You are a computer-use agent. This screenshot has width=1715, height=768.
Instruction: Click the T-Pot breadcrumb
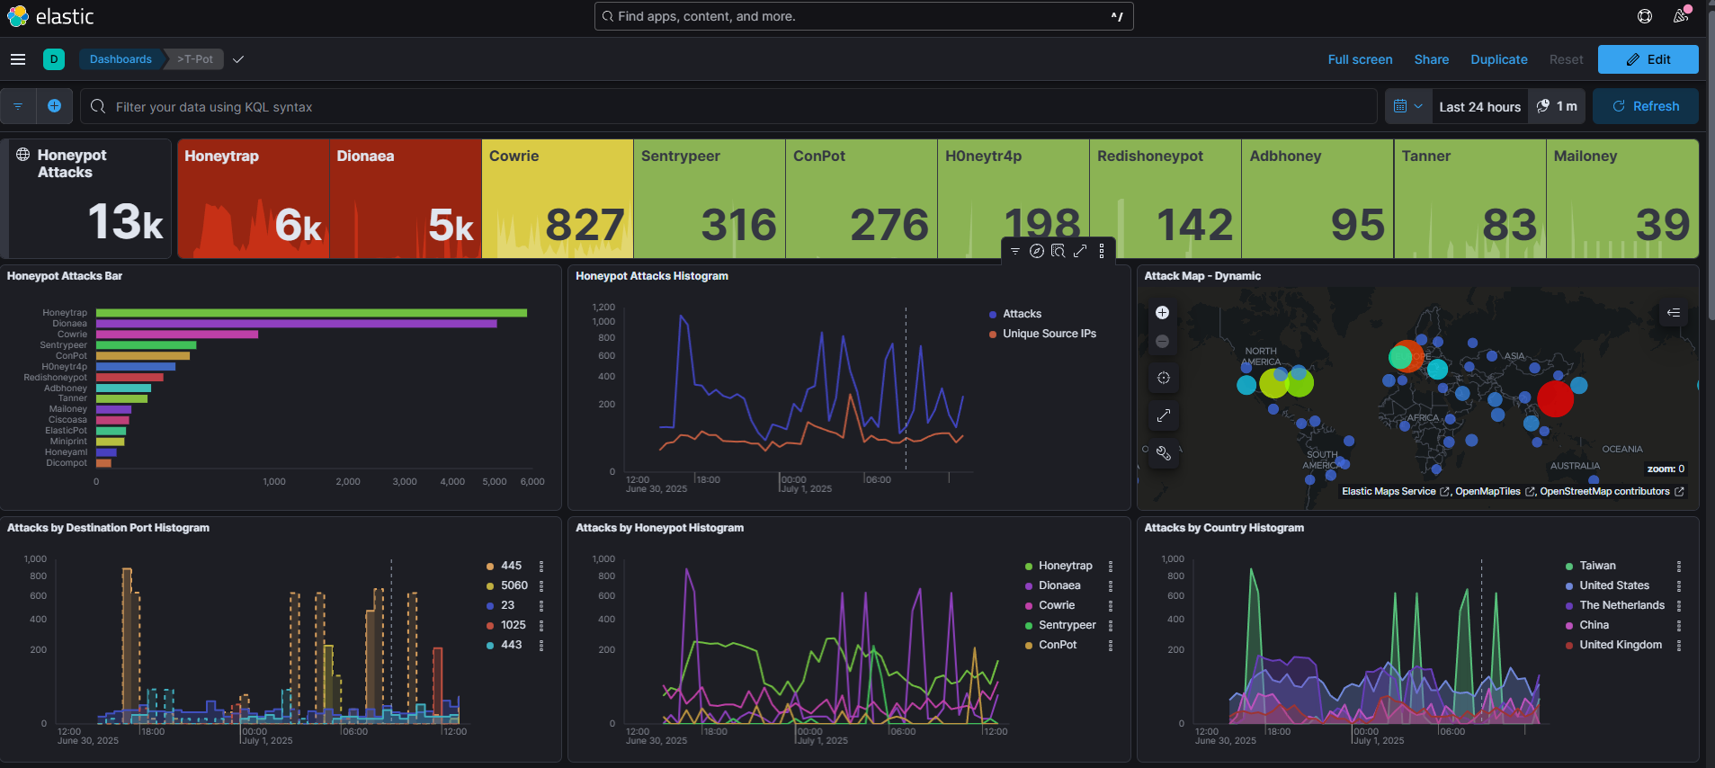click(196, 59)
